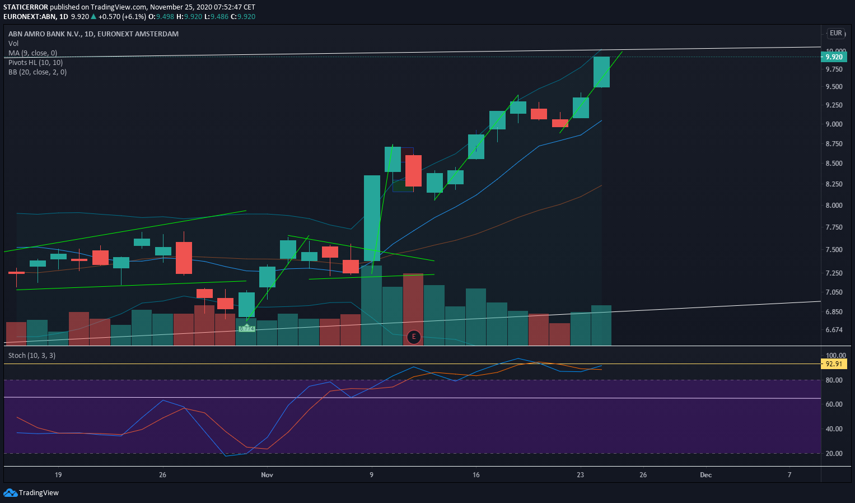Click the 'Nov' date axis label
This screenshot has width=855, height=503.
click(x=267, y=475)
